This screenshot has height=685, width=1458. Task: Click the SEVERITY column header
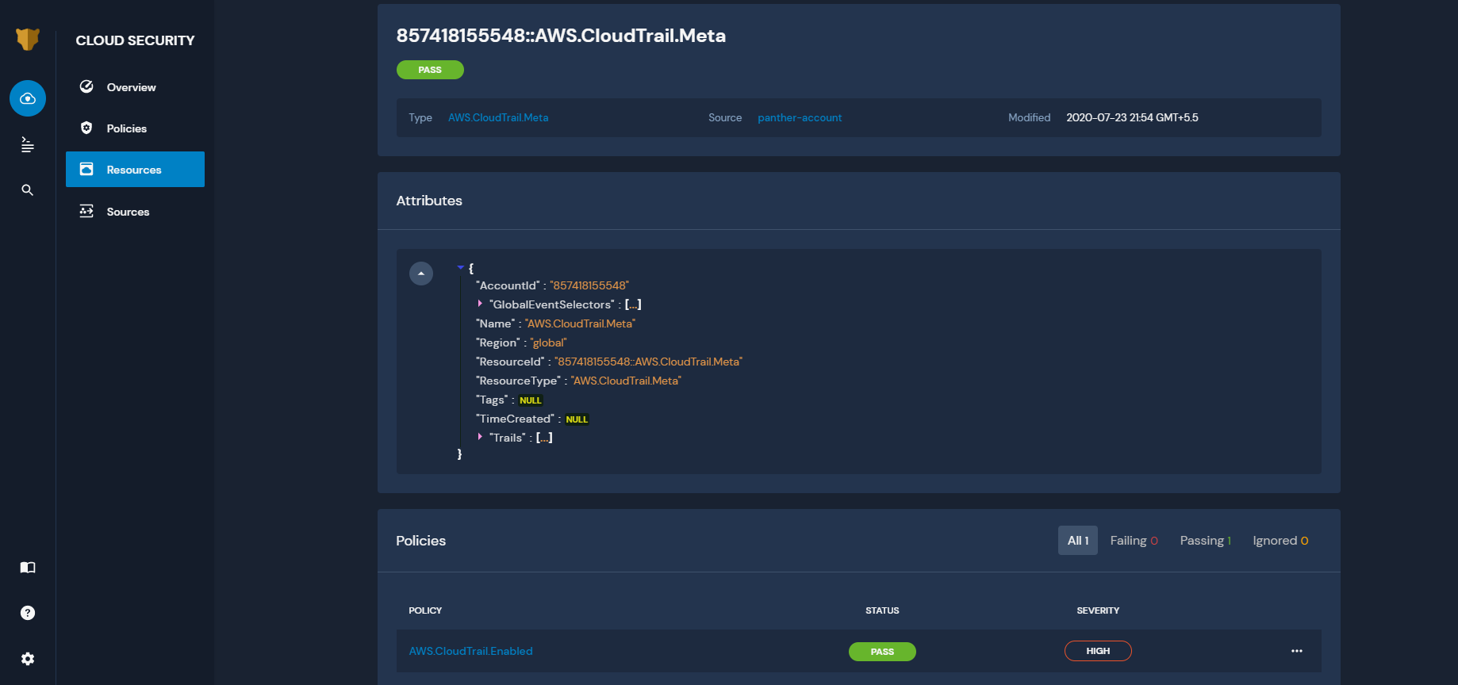coord(1098,610)
